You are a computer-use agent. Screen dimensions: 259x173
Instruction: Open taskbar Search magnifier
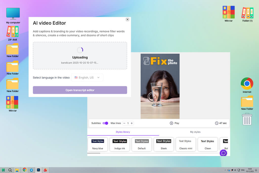point(10,170)
